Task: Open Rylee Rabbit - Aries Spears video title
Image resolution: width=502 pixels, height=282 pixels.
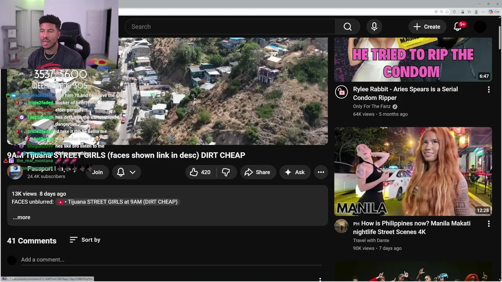Action: coord(406,94)
